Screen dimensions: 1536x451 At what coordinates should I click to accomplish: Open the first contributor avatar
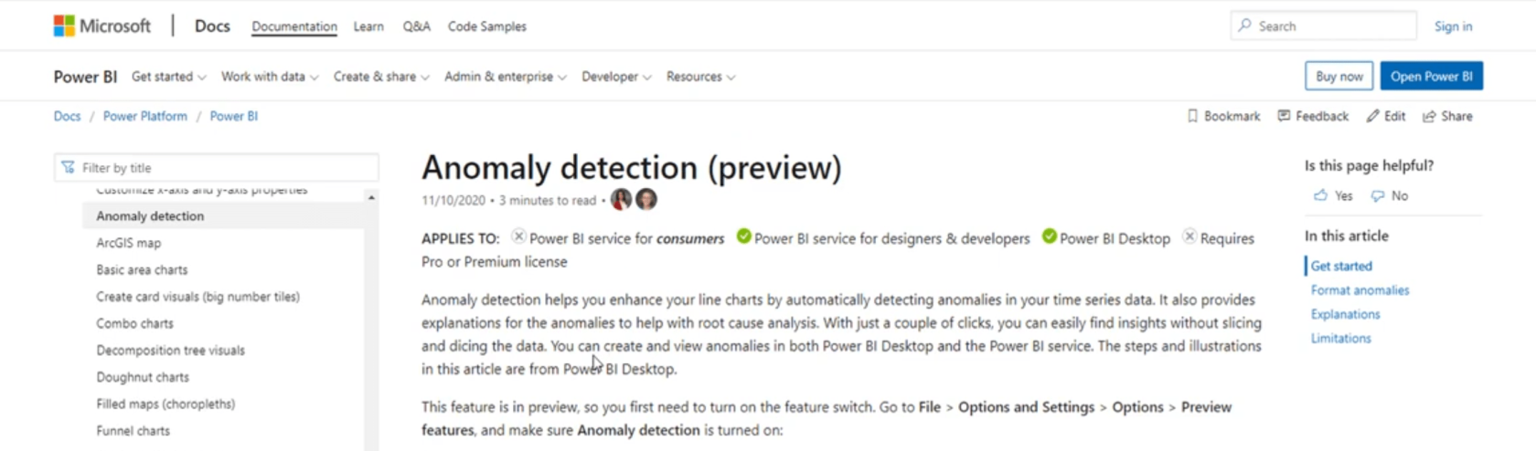[621, 199]
